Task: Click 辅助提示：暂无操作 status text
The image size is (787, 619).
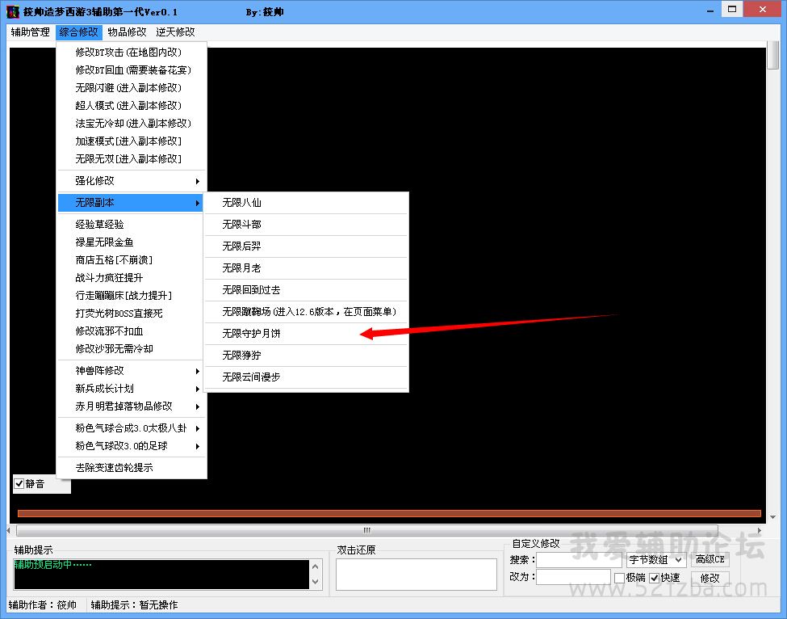Action: tap(134, 605)
